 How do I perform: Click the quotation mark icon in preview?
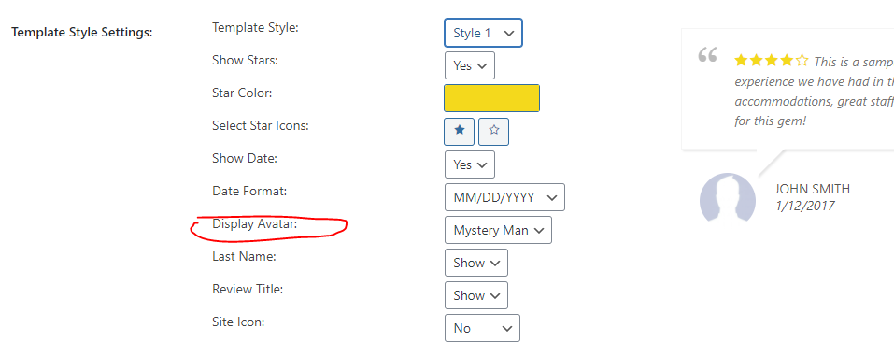point(707,56)
